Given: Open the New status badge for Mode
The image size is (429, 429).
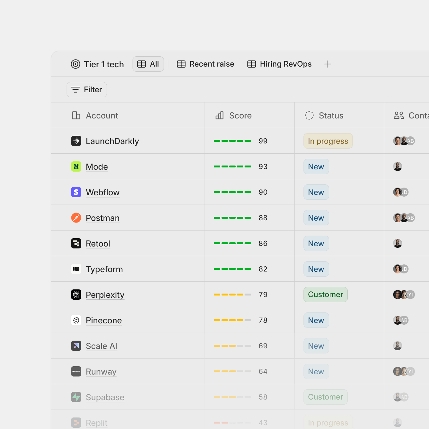Looking at the screenshot, I should click(x=316, y=166).
